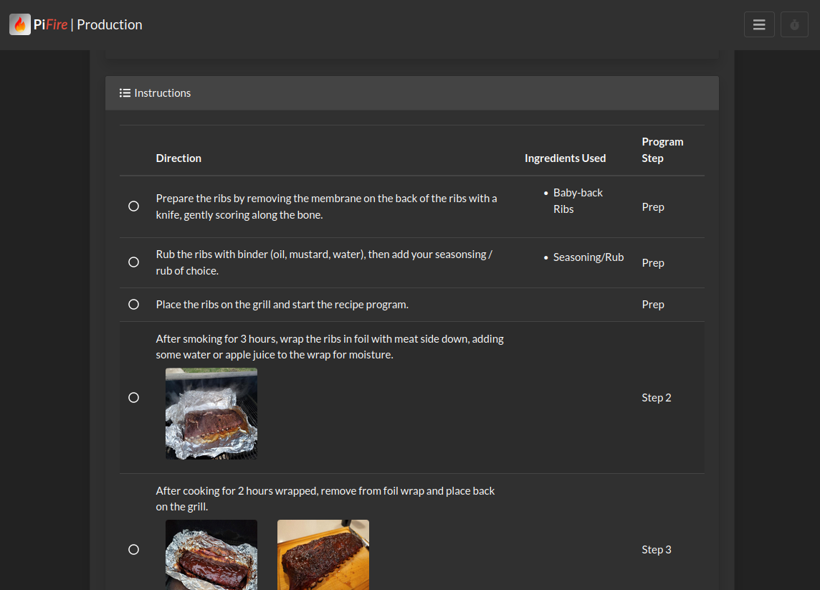Image resolution: width=820 pixels, height=590 pixels.
Task: Mark the seasoning rub step complete
Action: click(134, 262)
